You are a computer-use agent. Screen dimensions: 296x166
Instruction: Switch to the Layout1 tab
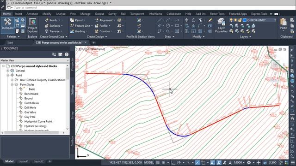click(x=24, y=161)
